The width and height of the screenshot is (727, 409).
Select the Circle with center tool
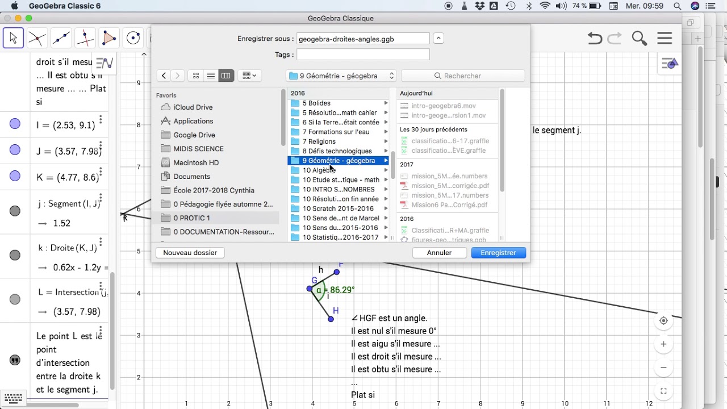(133, 39)
